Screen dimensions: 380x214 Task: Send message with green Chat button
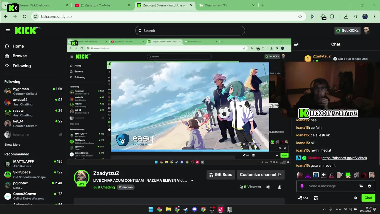368,198
